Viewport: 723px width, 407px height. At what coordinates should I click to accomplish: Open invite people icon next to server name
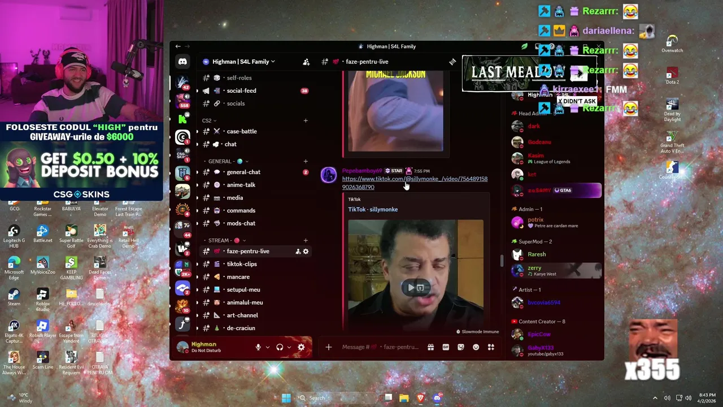point(306,62)
